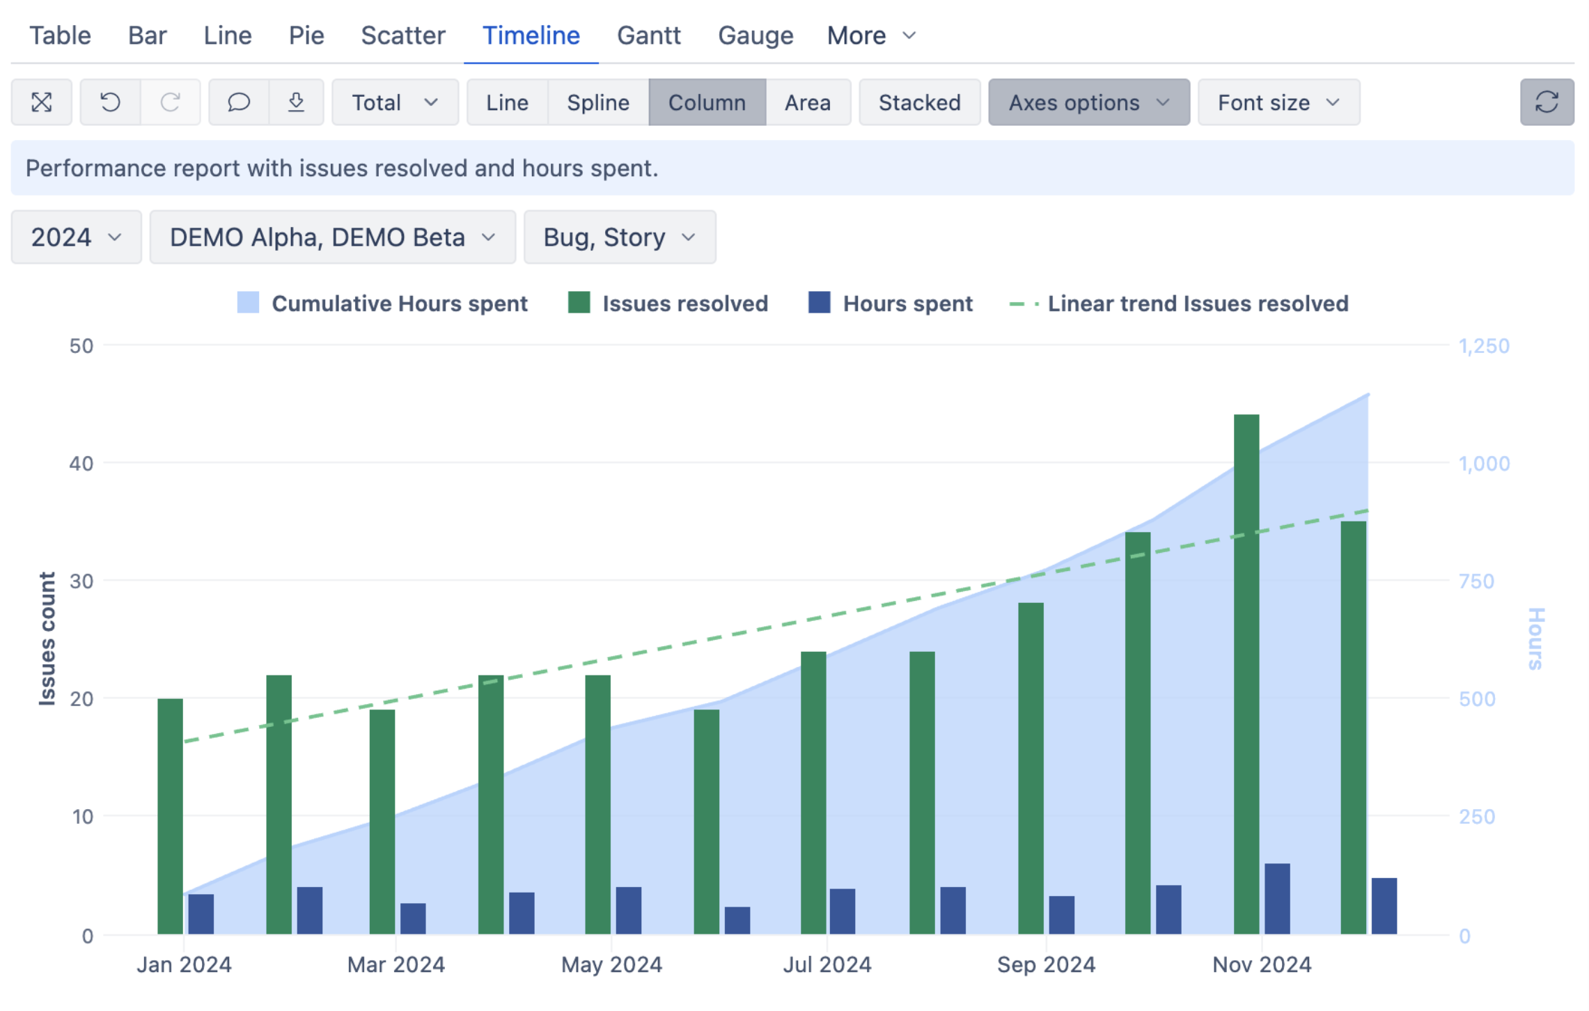Click the November 2024 Issues resolved bar
This screenshot has height=1011, width=1589.
point(1246,674)
